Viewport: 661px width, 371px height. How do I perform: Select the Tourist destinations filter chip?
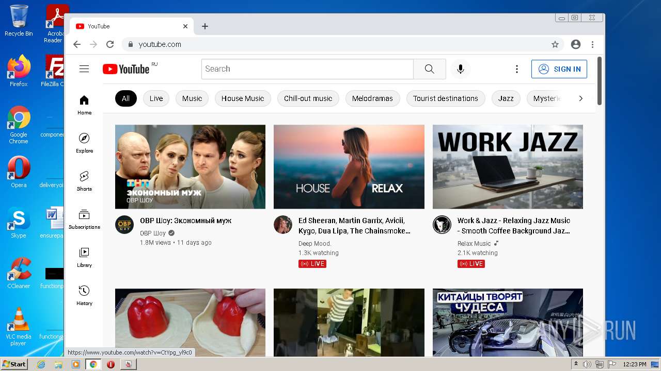[x=446, y=98]
